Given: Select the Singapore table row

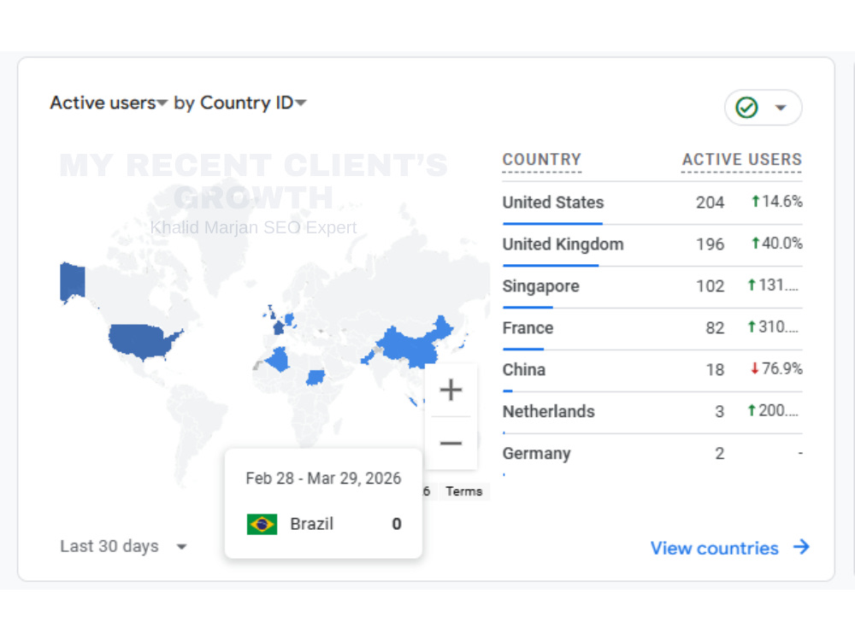Looking at the screenshot, I should click(x=652, y=286).
